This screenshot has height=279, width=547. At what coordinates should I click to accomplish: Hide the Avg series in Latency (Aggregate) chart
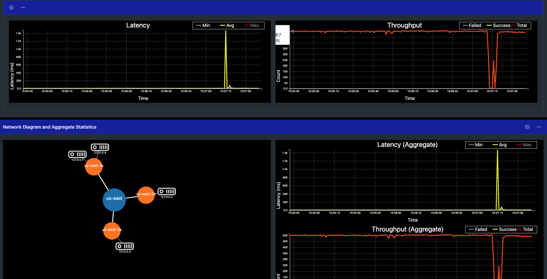tap(502, 145)
